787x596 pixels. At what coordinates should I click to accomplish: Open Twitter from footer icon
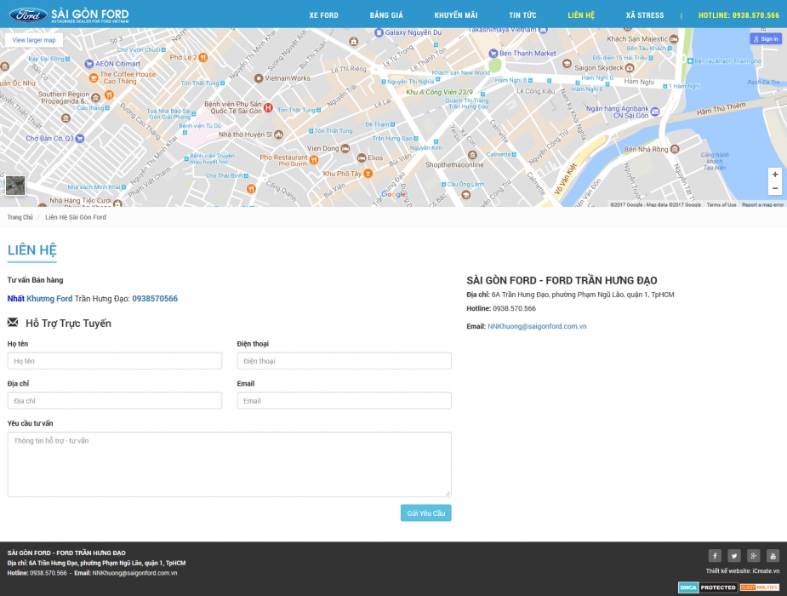click(x=733, y=556)
